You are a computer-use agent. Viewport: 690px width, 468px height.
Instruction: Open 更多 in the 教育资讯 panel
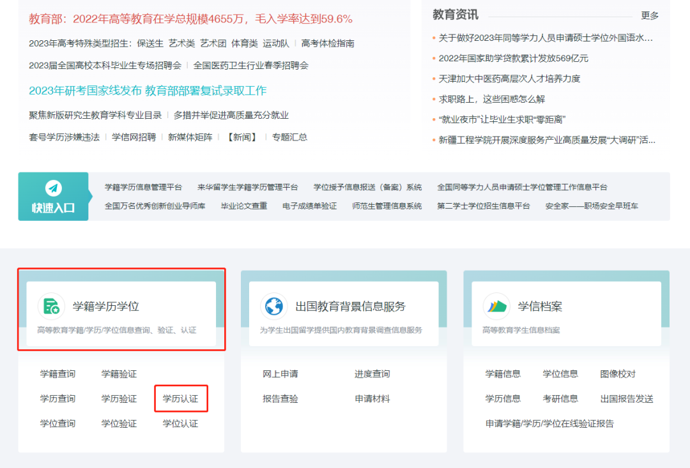tap(650, 17)
